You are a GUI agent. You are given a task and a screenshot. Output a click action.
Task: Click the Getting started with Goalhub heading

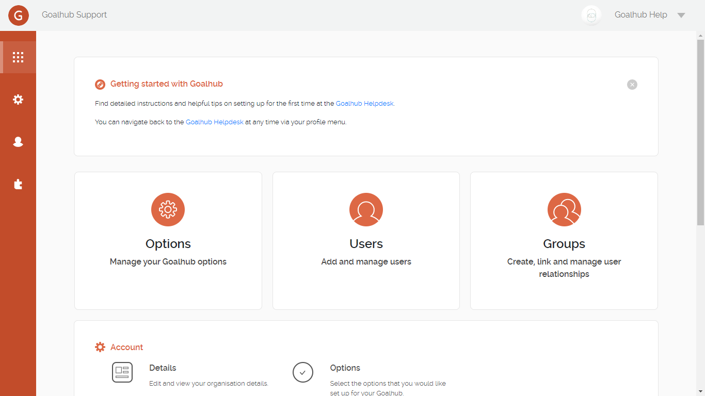click(x=167, y=84)
